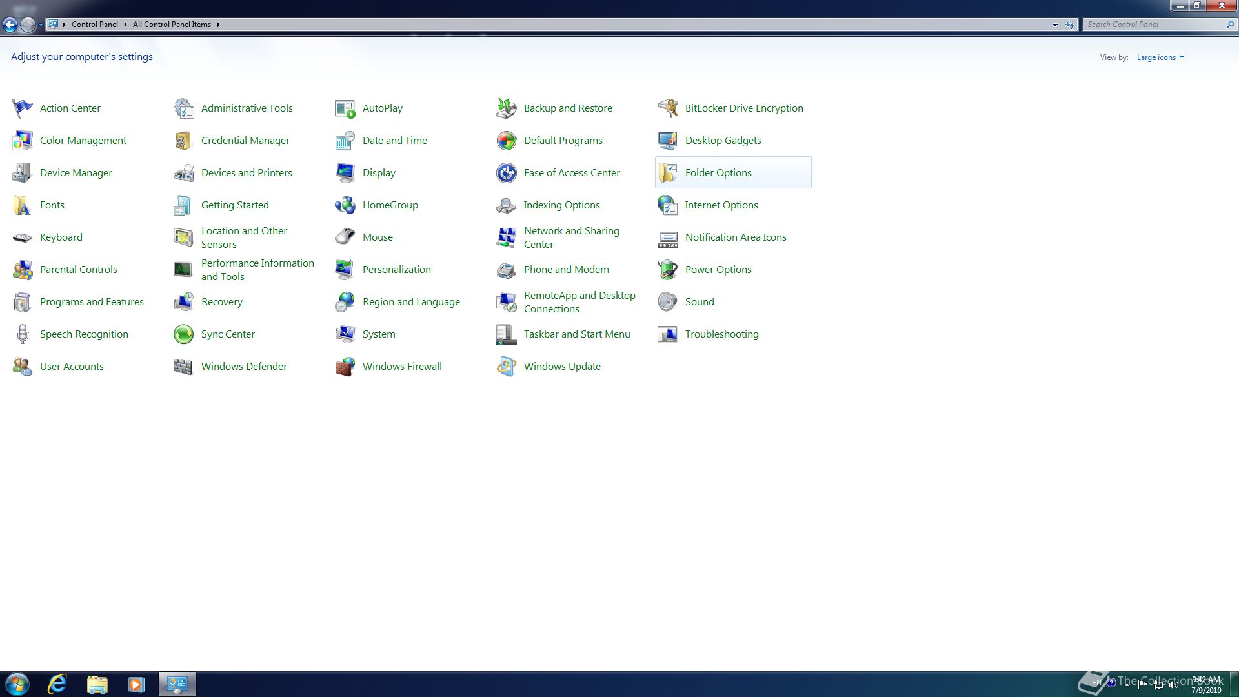The width and height of the screenshot is (1239, 697).
Task: Click the Sync Center green icon
Action: [183, 334]
